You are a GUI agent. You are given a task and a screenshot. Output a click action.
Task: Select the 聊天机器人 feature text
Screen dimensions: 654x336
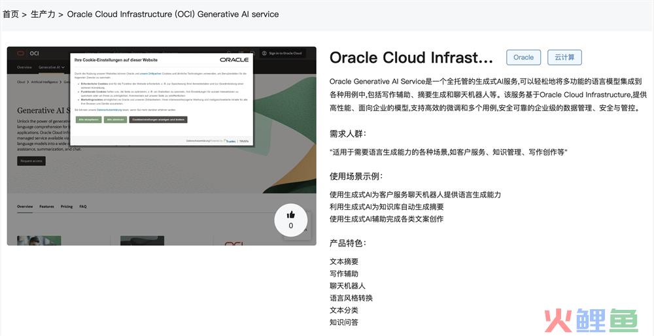pos(347,286)
